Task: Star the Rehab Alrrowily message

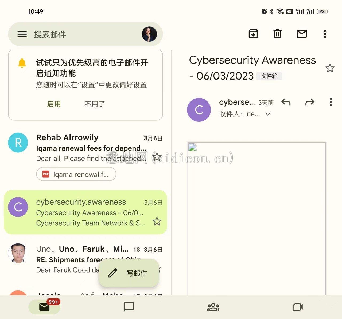Action: [x=157, y=157]
